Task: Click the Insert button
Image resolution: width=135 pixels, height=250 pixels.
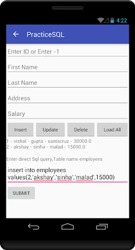Action: click(21, 129)
